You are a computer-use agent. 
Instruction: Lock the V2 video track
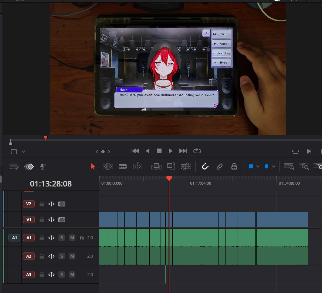coord(42,204)
